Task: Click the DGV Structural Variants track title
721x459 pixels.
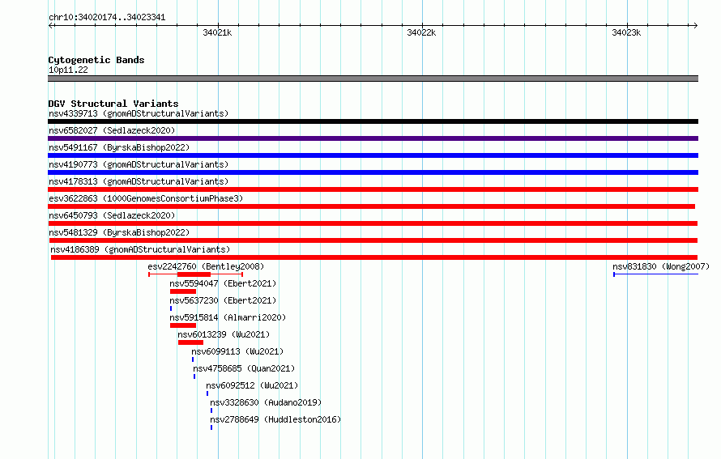Action: pyautogui.click(x=113, y=104)
